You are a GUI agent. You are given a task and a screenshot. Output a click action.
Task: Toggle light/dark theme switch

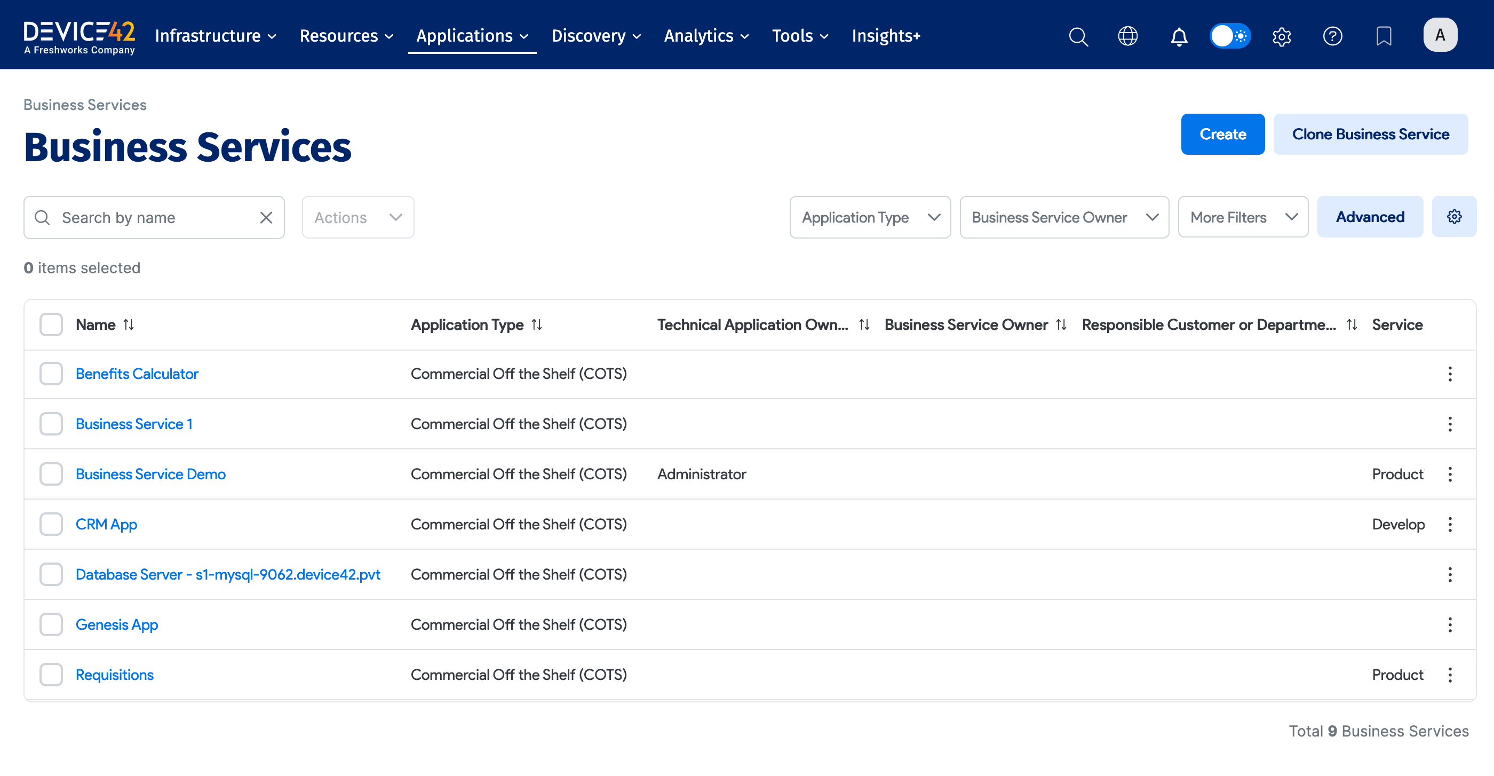pos(1230,35)
